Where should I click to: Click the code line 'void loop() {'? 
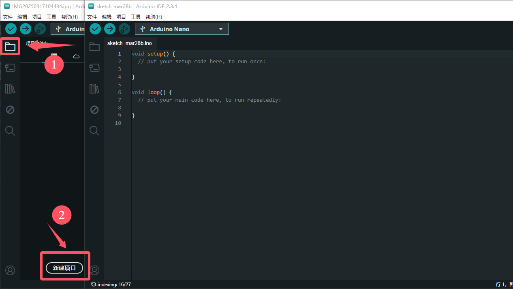pyautogui.click(x=152, y=92)
